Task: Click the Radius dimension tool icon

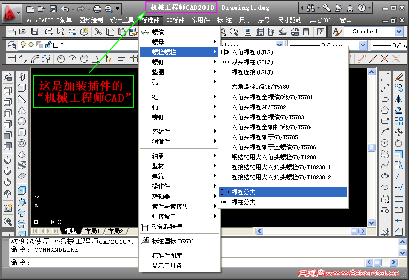Action: pos(61,59)
